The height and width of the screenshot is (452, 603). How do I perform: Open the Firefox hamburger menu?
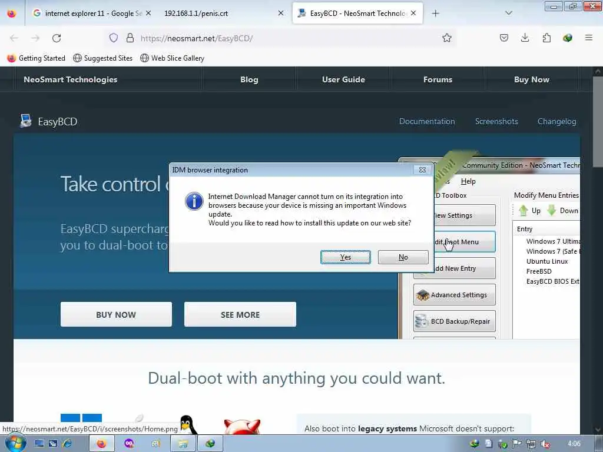(x=589, y=38)
